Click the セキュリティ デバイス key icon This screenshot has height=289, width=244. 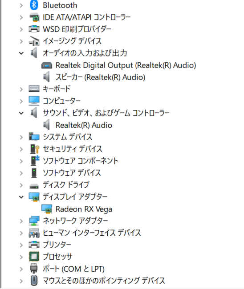tap(35, 149)
